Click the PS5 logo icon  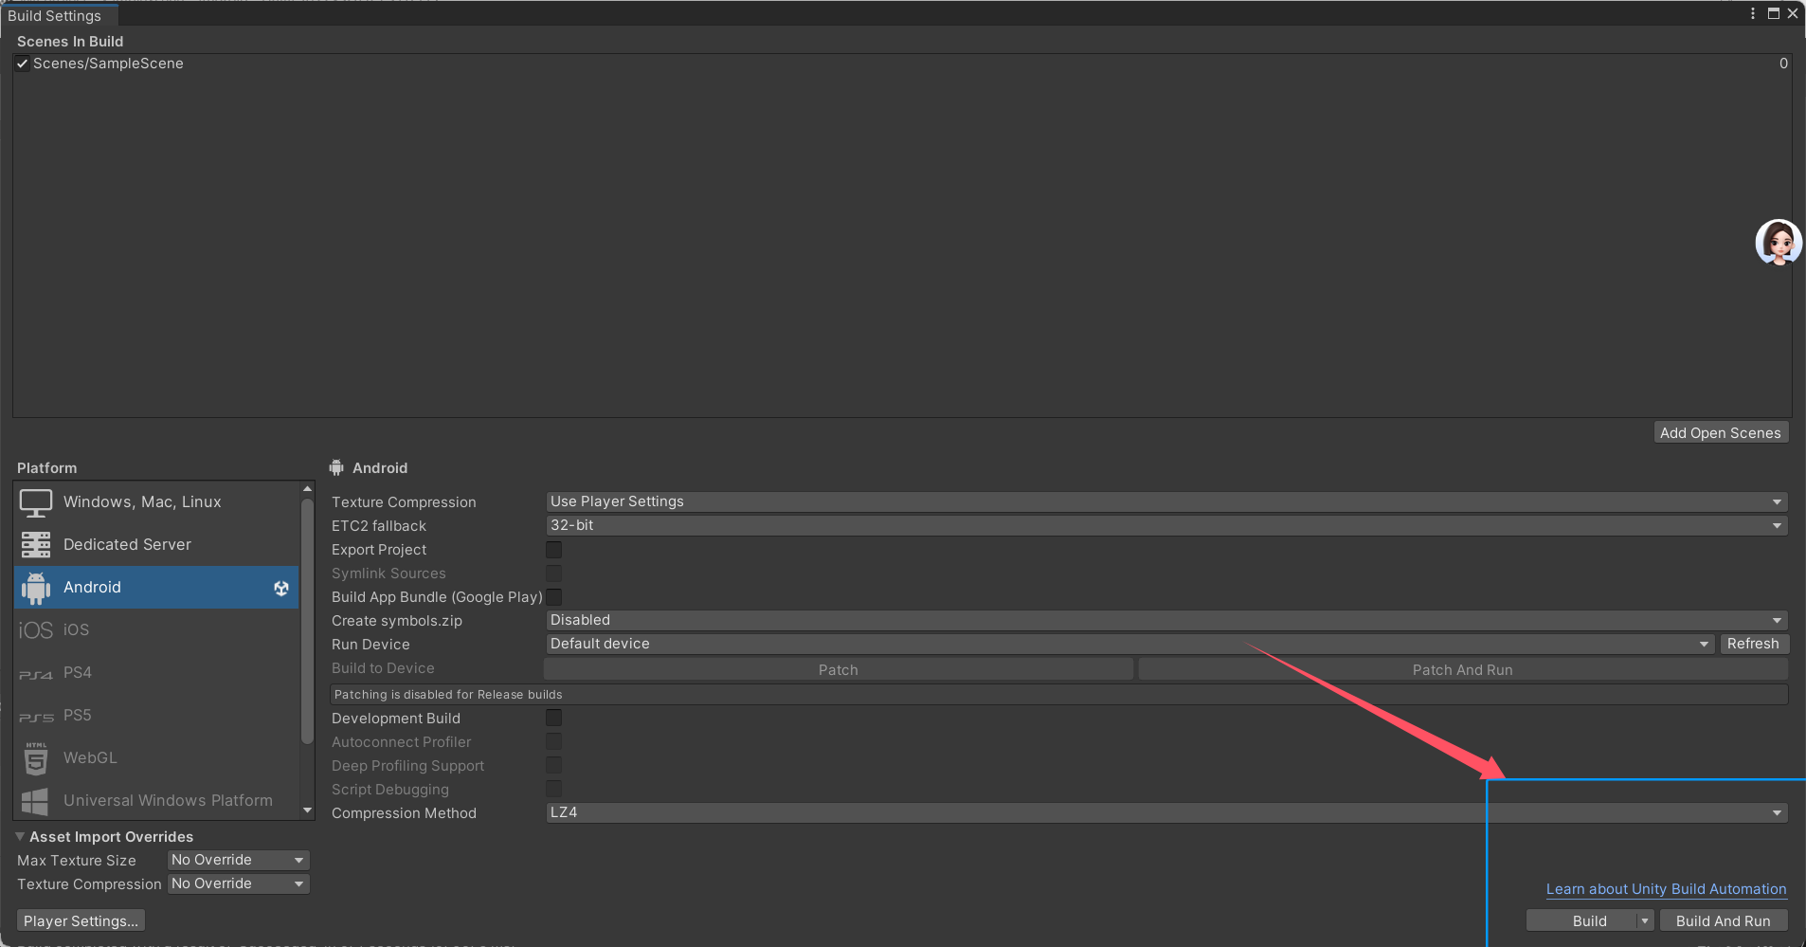pos(36,718)
